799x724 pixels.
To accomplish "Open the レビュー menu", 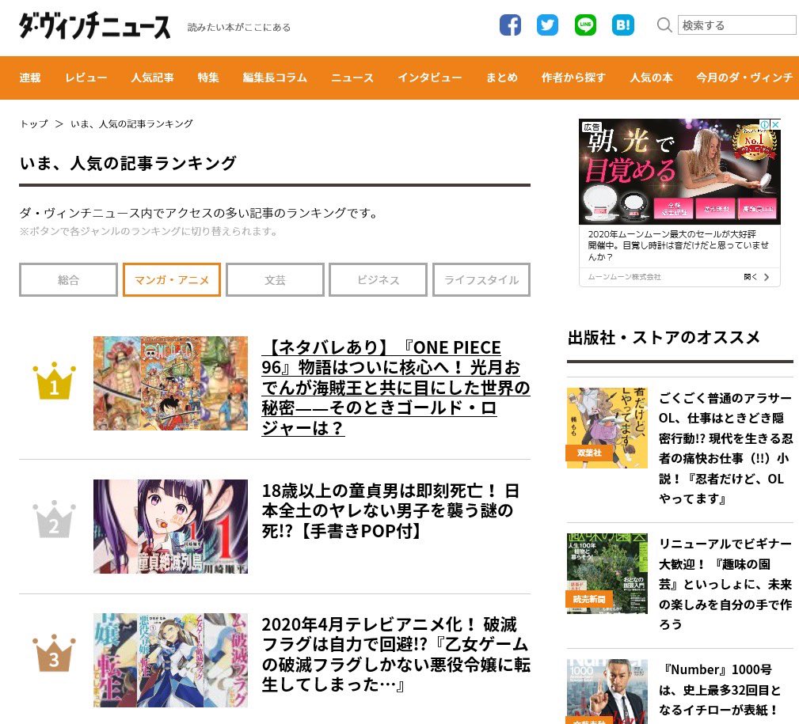I will [86, 78].
